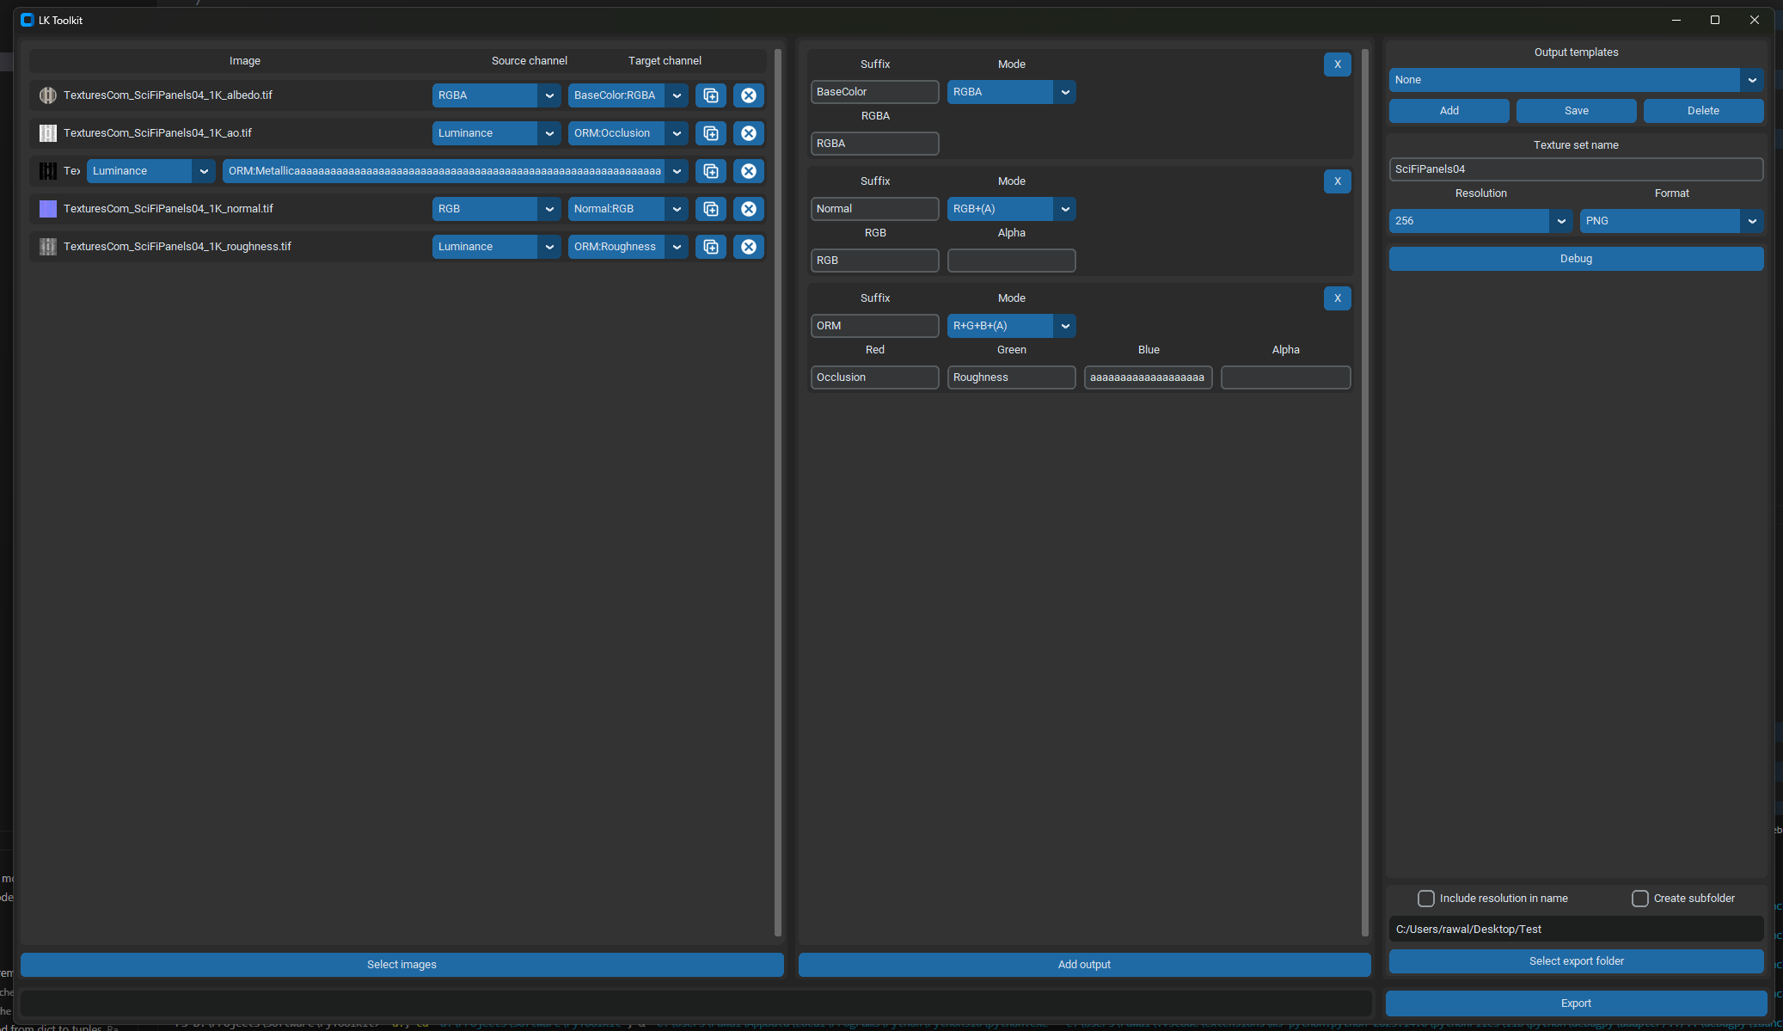
Task: Click the purple normal map thumbnail
Action: [x=47, y=208]
